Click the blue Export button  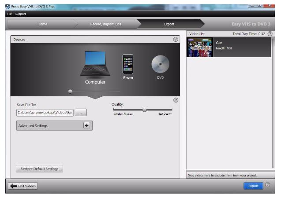coord(253,186)
